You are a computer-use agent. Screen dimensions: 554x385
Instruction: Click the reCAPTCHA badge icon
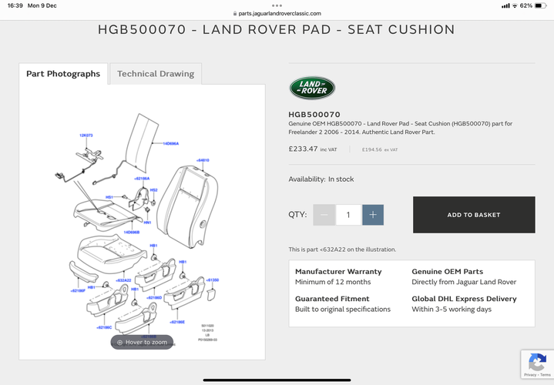pos(537,362)
